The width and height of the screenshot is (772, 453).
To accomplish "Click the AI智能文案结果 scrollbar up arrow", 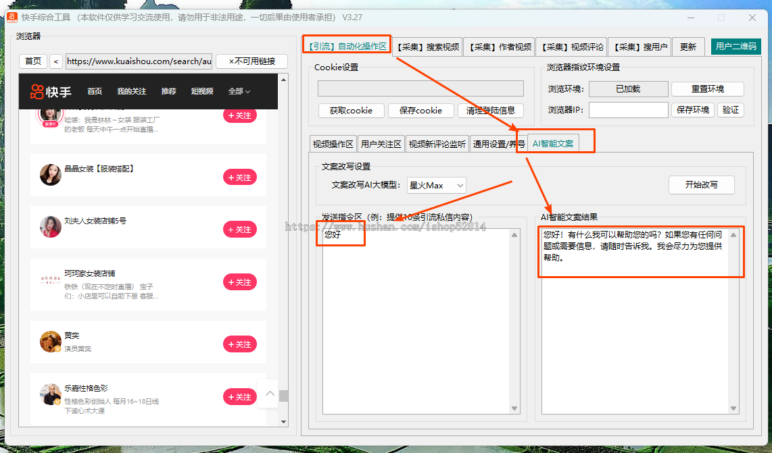I will pyautogui.click(x=733, y=235).
